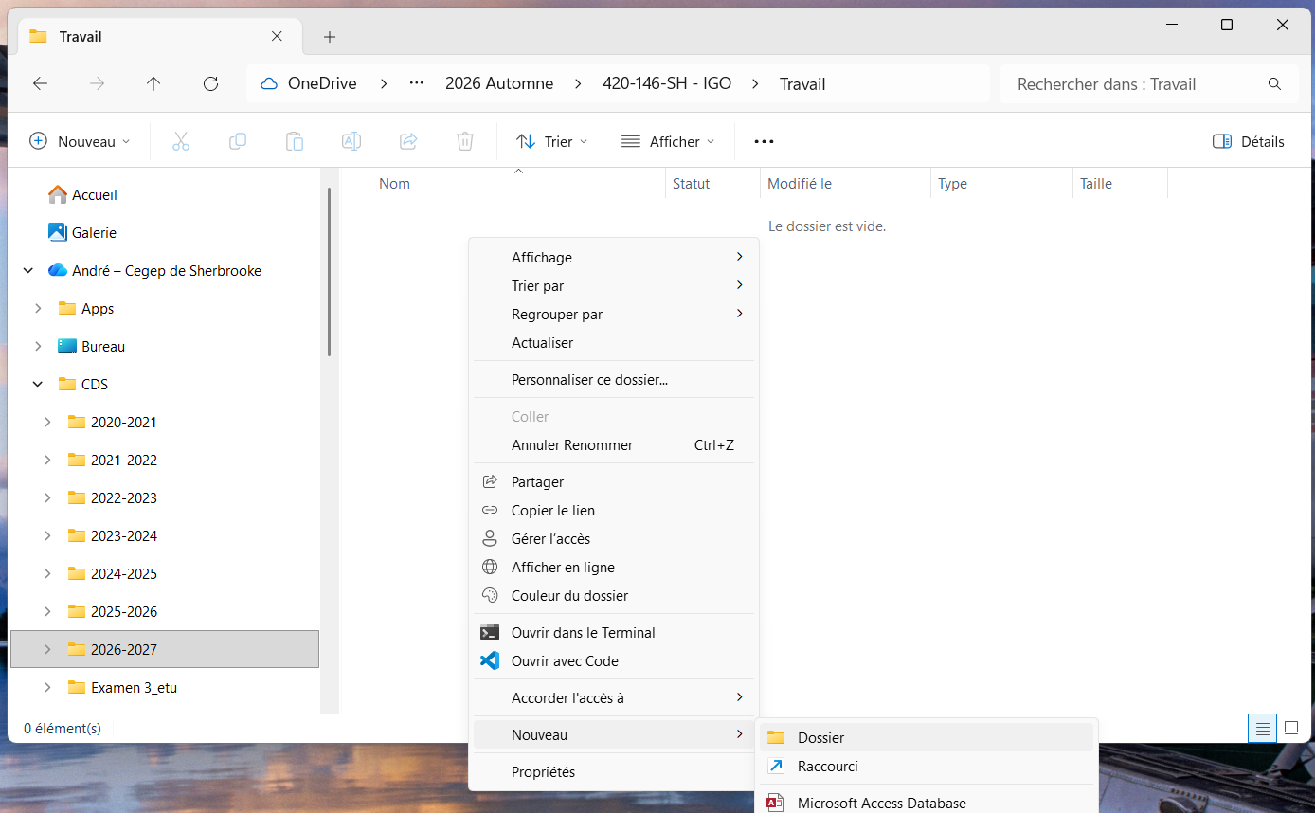Screen dimensions: 1315x813
Task: Select Accueil in the navigation pane
Action: point(95,194)
